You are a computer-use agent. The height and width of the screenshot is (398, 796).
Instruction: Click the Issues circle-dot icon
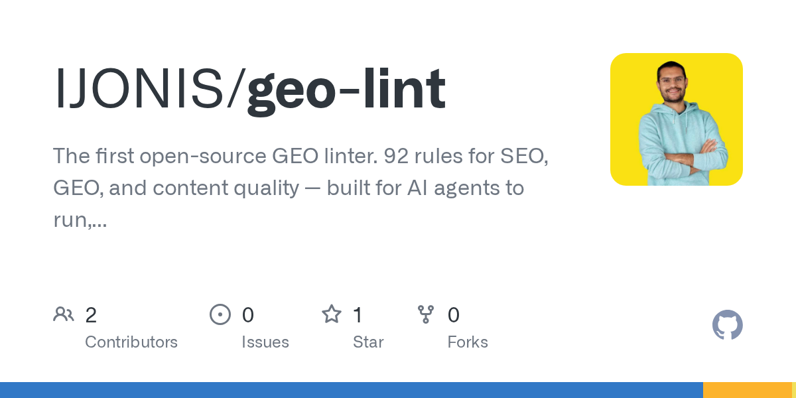point(220,314)
